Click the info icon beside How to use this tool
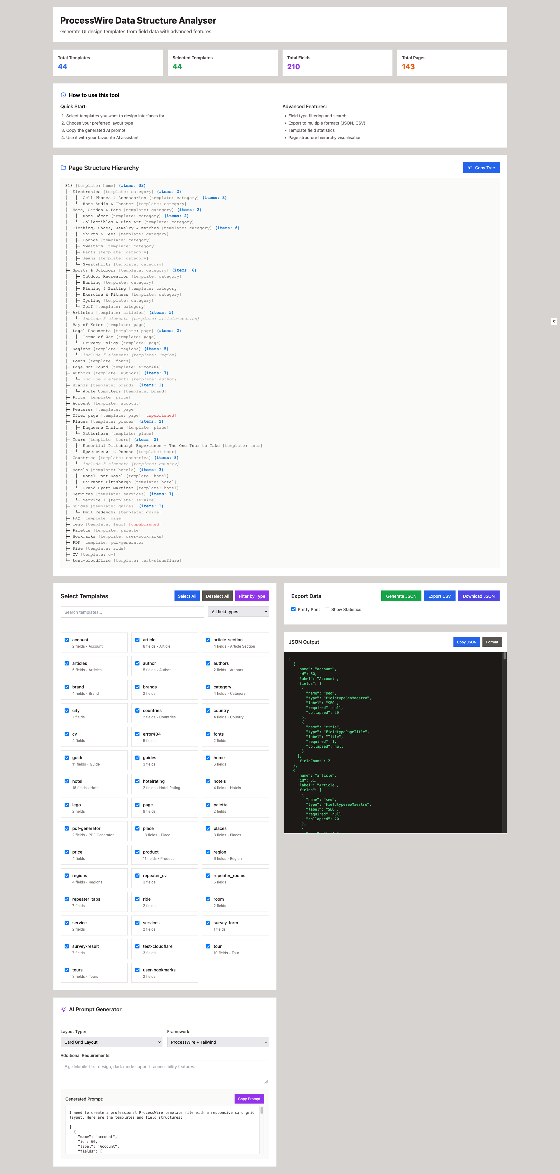This screenshot has height=1174, width=560. pyautogui.click(x=63, y=95)
